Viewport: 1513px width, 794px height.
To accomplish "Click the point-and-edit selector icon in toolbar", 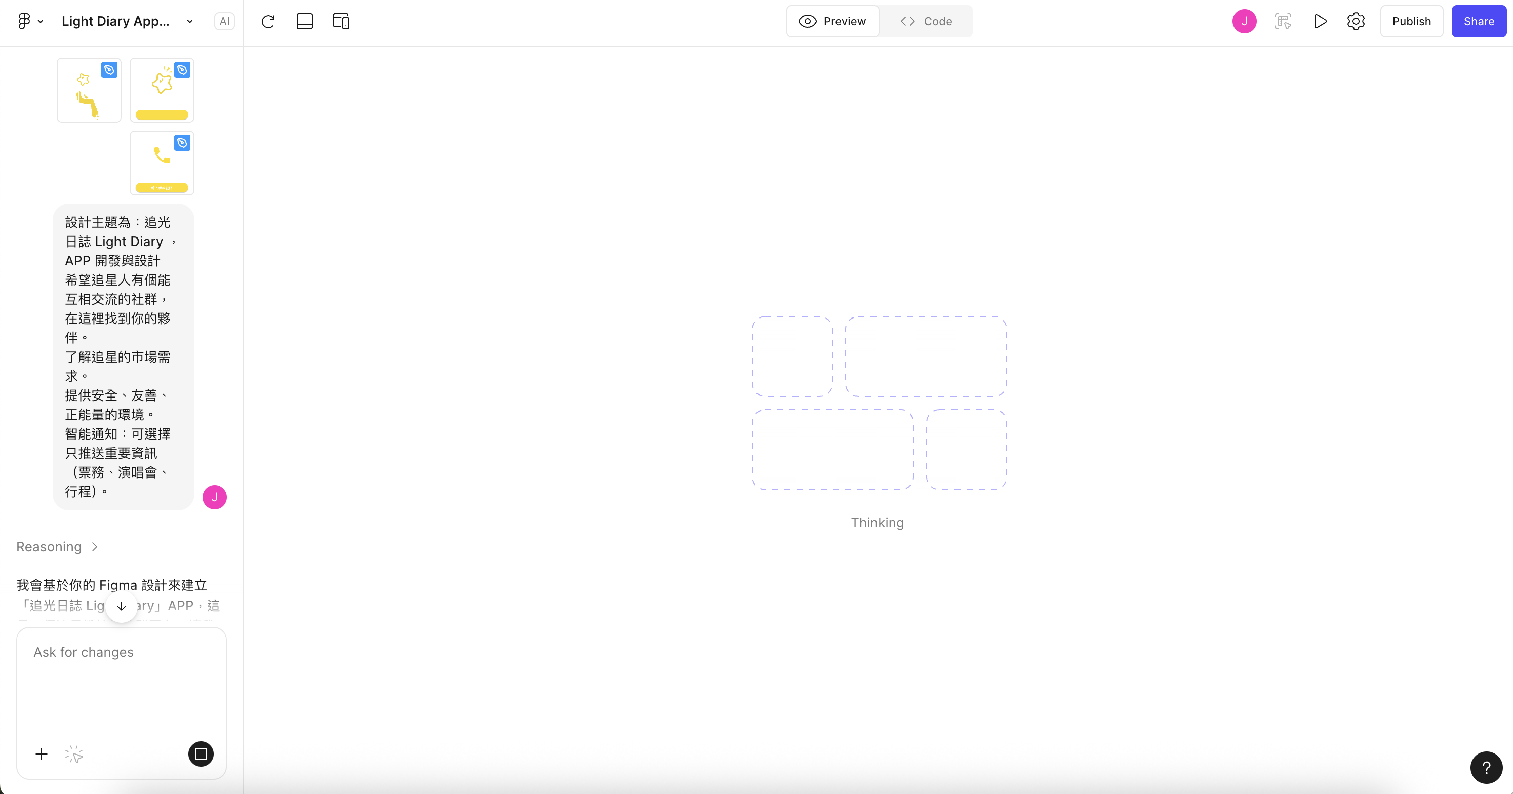I will point(1283,22).
